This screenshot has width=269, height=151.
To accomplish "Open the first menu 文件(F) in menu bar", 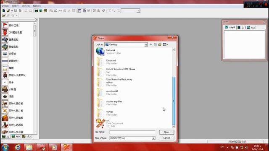I will click(5, 6).
